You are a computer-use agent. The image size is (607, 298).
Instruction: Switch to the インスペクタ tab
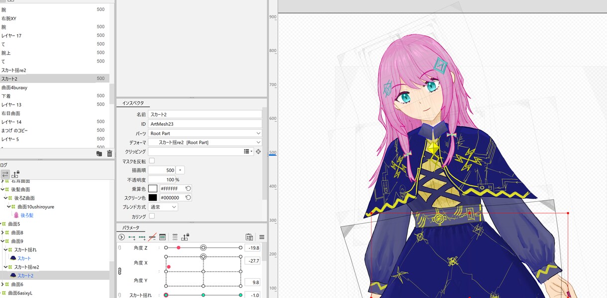(133, 103)
